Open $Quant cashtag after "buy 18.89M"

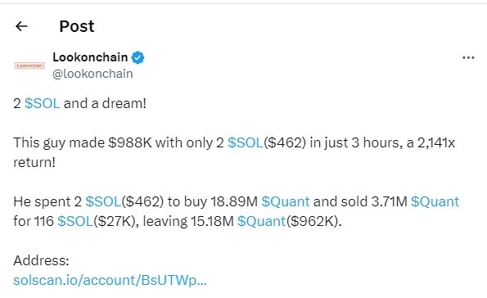coord(286,201)
